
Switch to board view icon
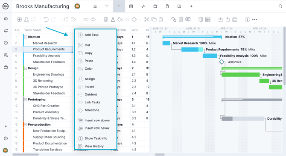(x=107, y=6)
